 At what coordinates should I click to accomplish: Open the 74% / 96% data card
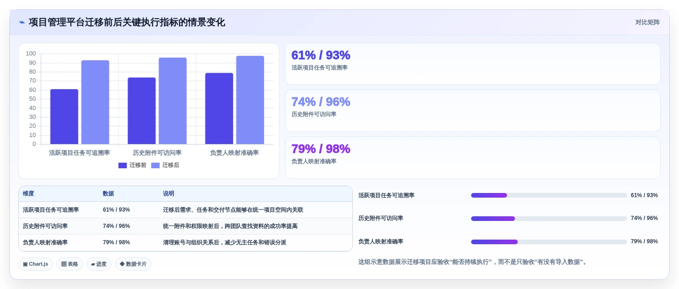point(473,111)
